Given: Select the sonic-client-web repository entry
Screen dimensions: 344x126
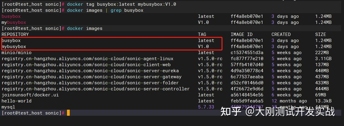Looking at the screenshot, I should (x=86, y=65).
